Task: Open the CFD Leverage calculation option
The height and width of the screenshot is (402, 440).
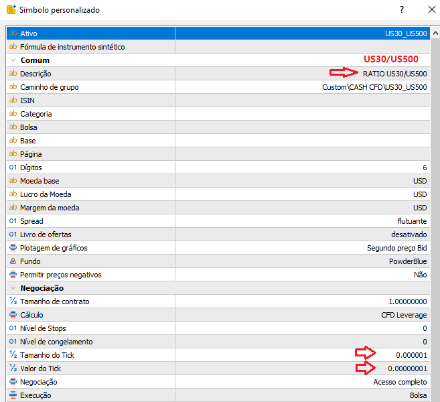Action: coord(404,315)
